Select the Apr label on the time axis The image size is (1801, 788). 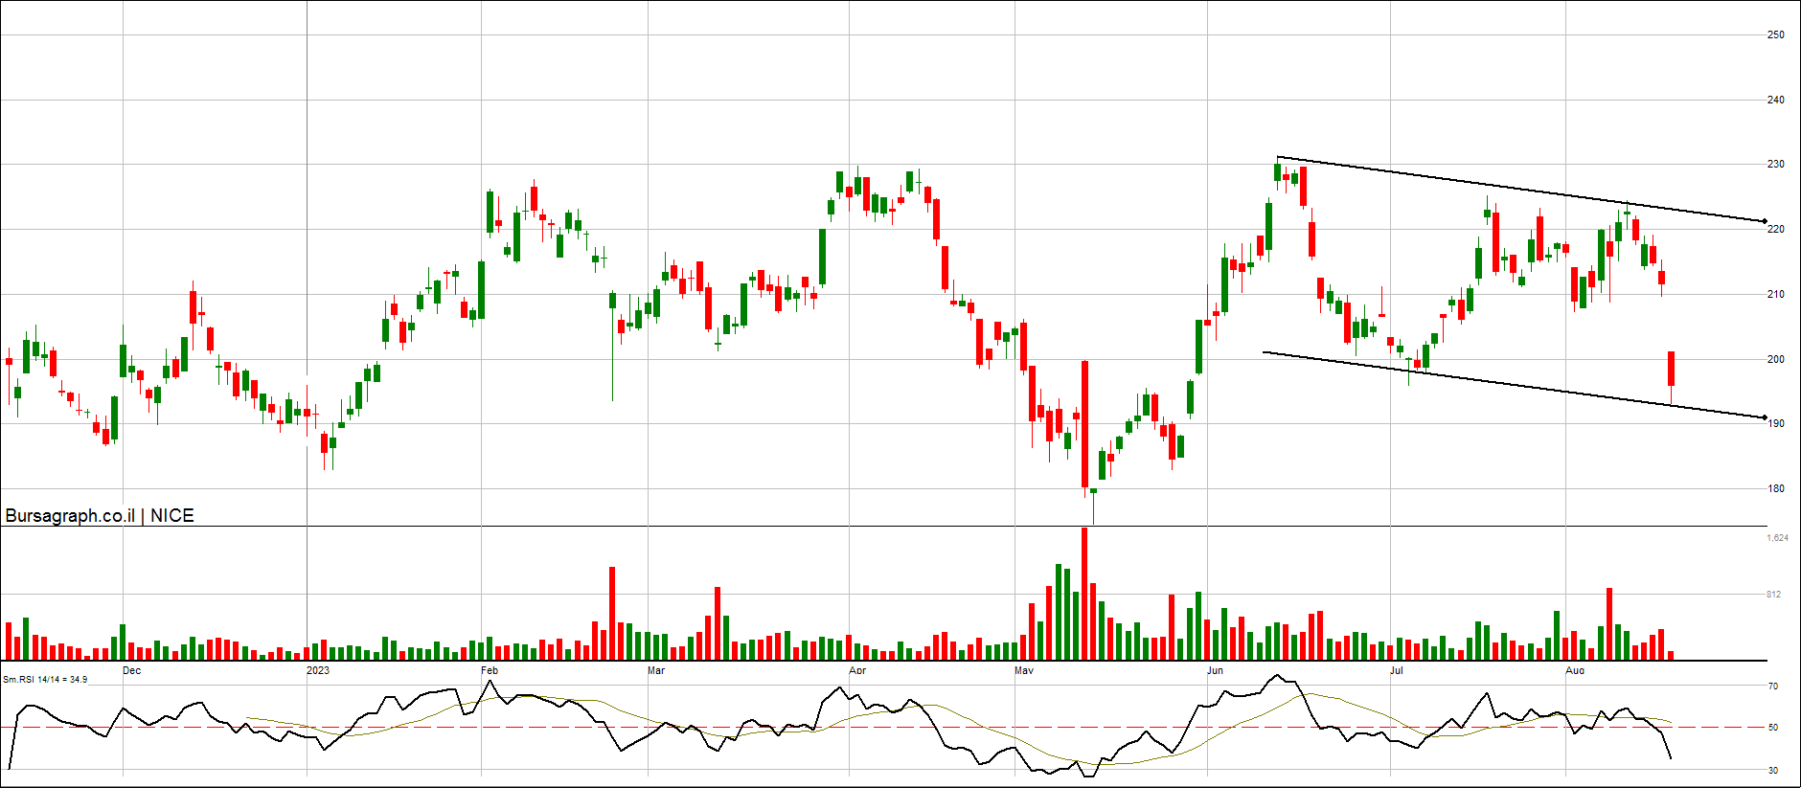tap(857, 670)
